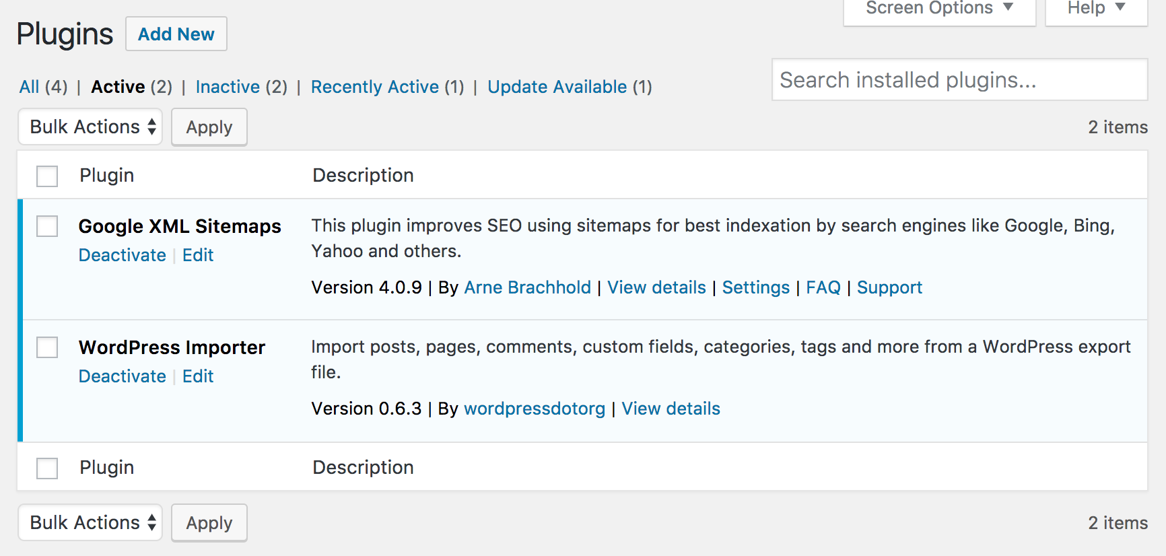
Task: Click 'Version 0.6.3' text
Action: (366, 409)
